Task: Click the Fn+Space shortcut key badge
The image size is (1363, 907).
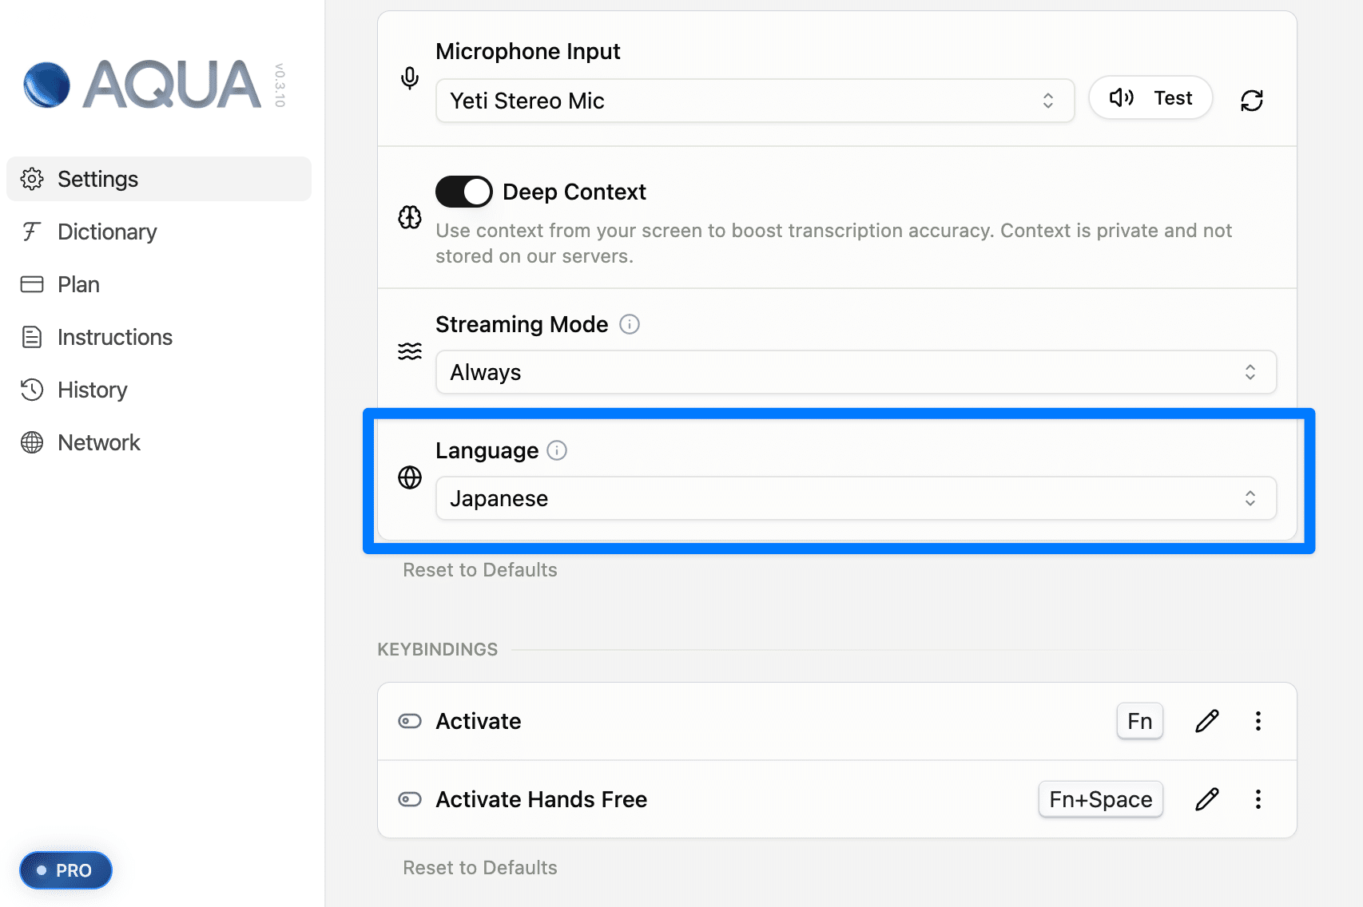Action: 1100,799
